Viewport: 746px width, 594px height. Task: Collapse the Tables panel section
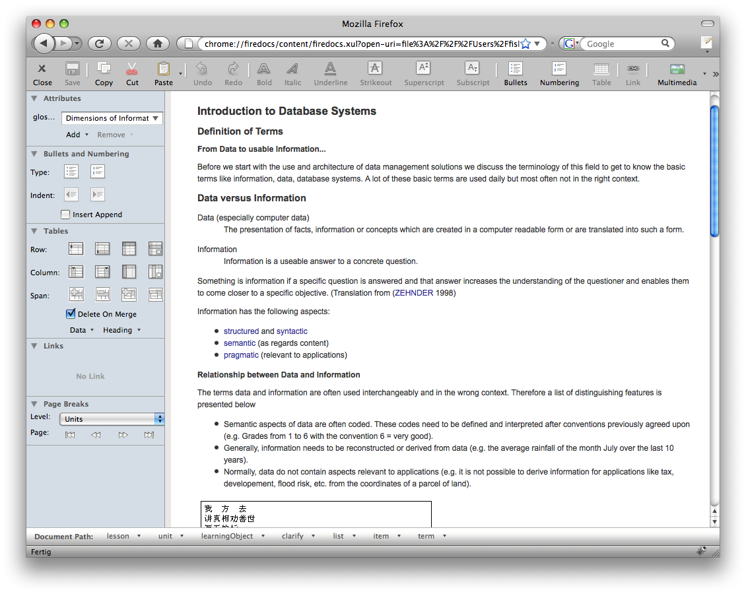coord(34,231)
